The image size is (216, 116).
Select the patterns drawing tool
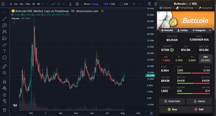(x=4, y=32)
